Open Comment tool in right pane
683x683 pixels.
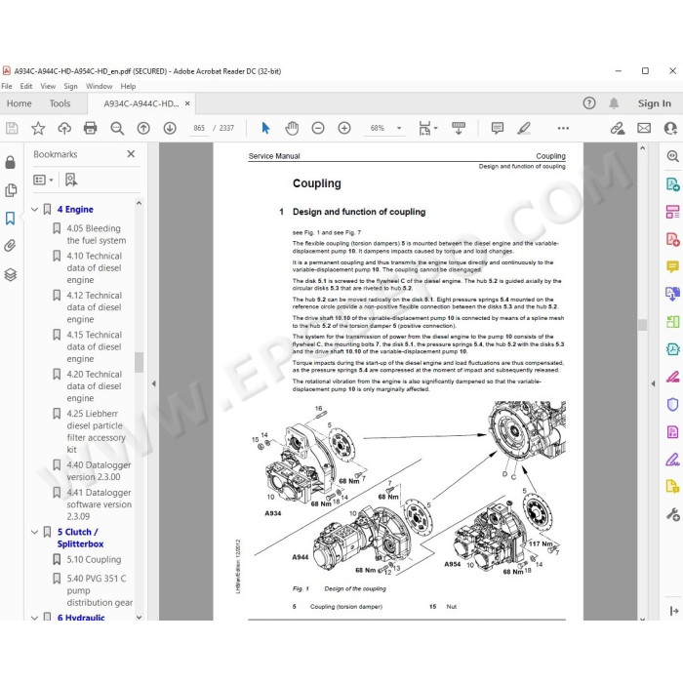pos(672,266)
